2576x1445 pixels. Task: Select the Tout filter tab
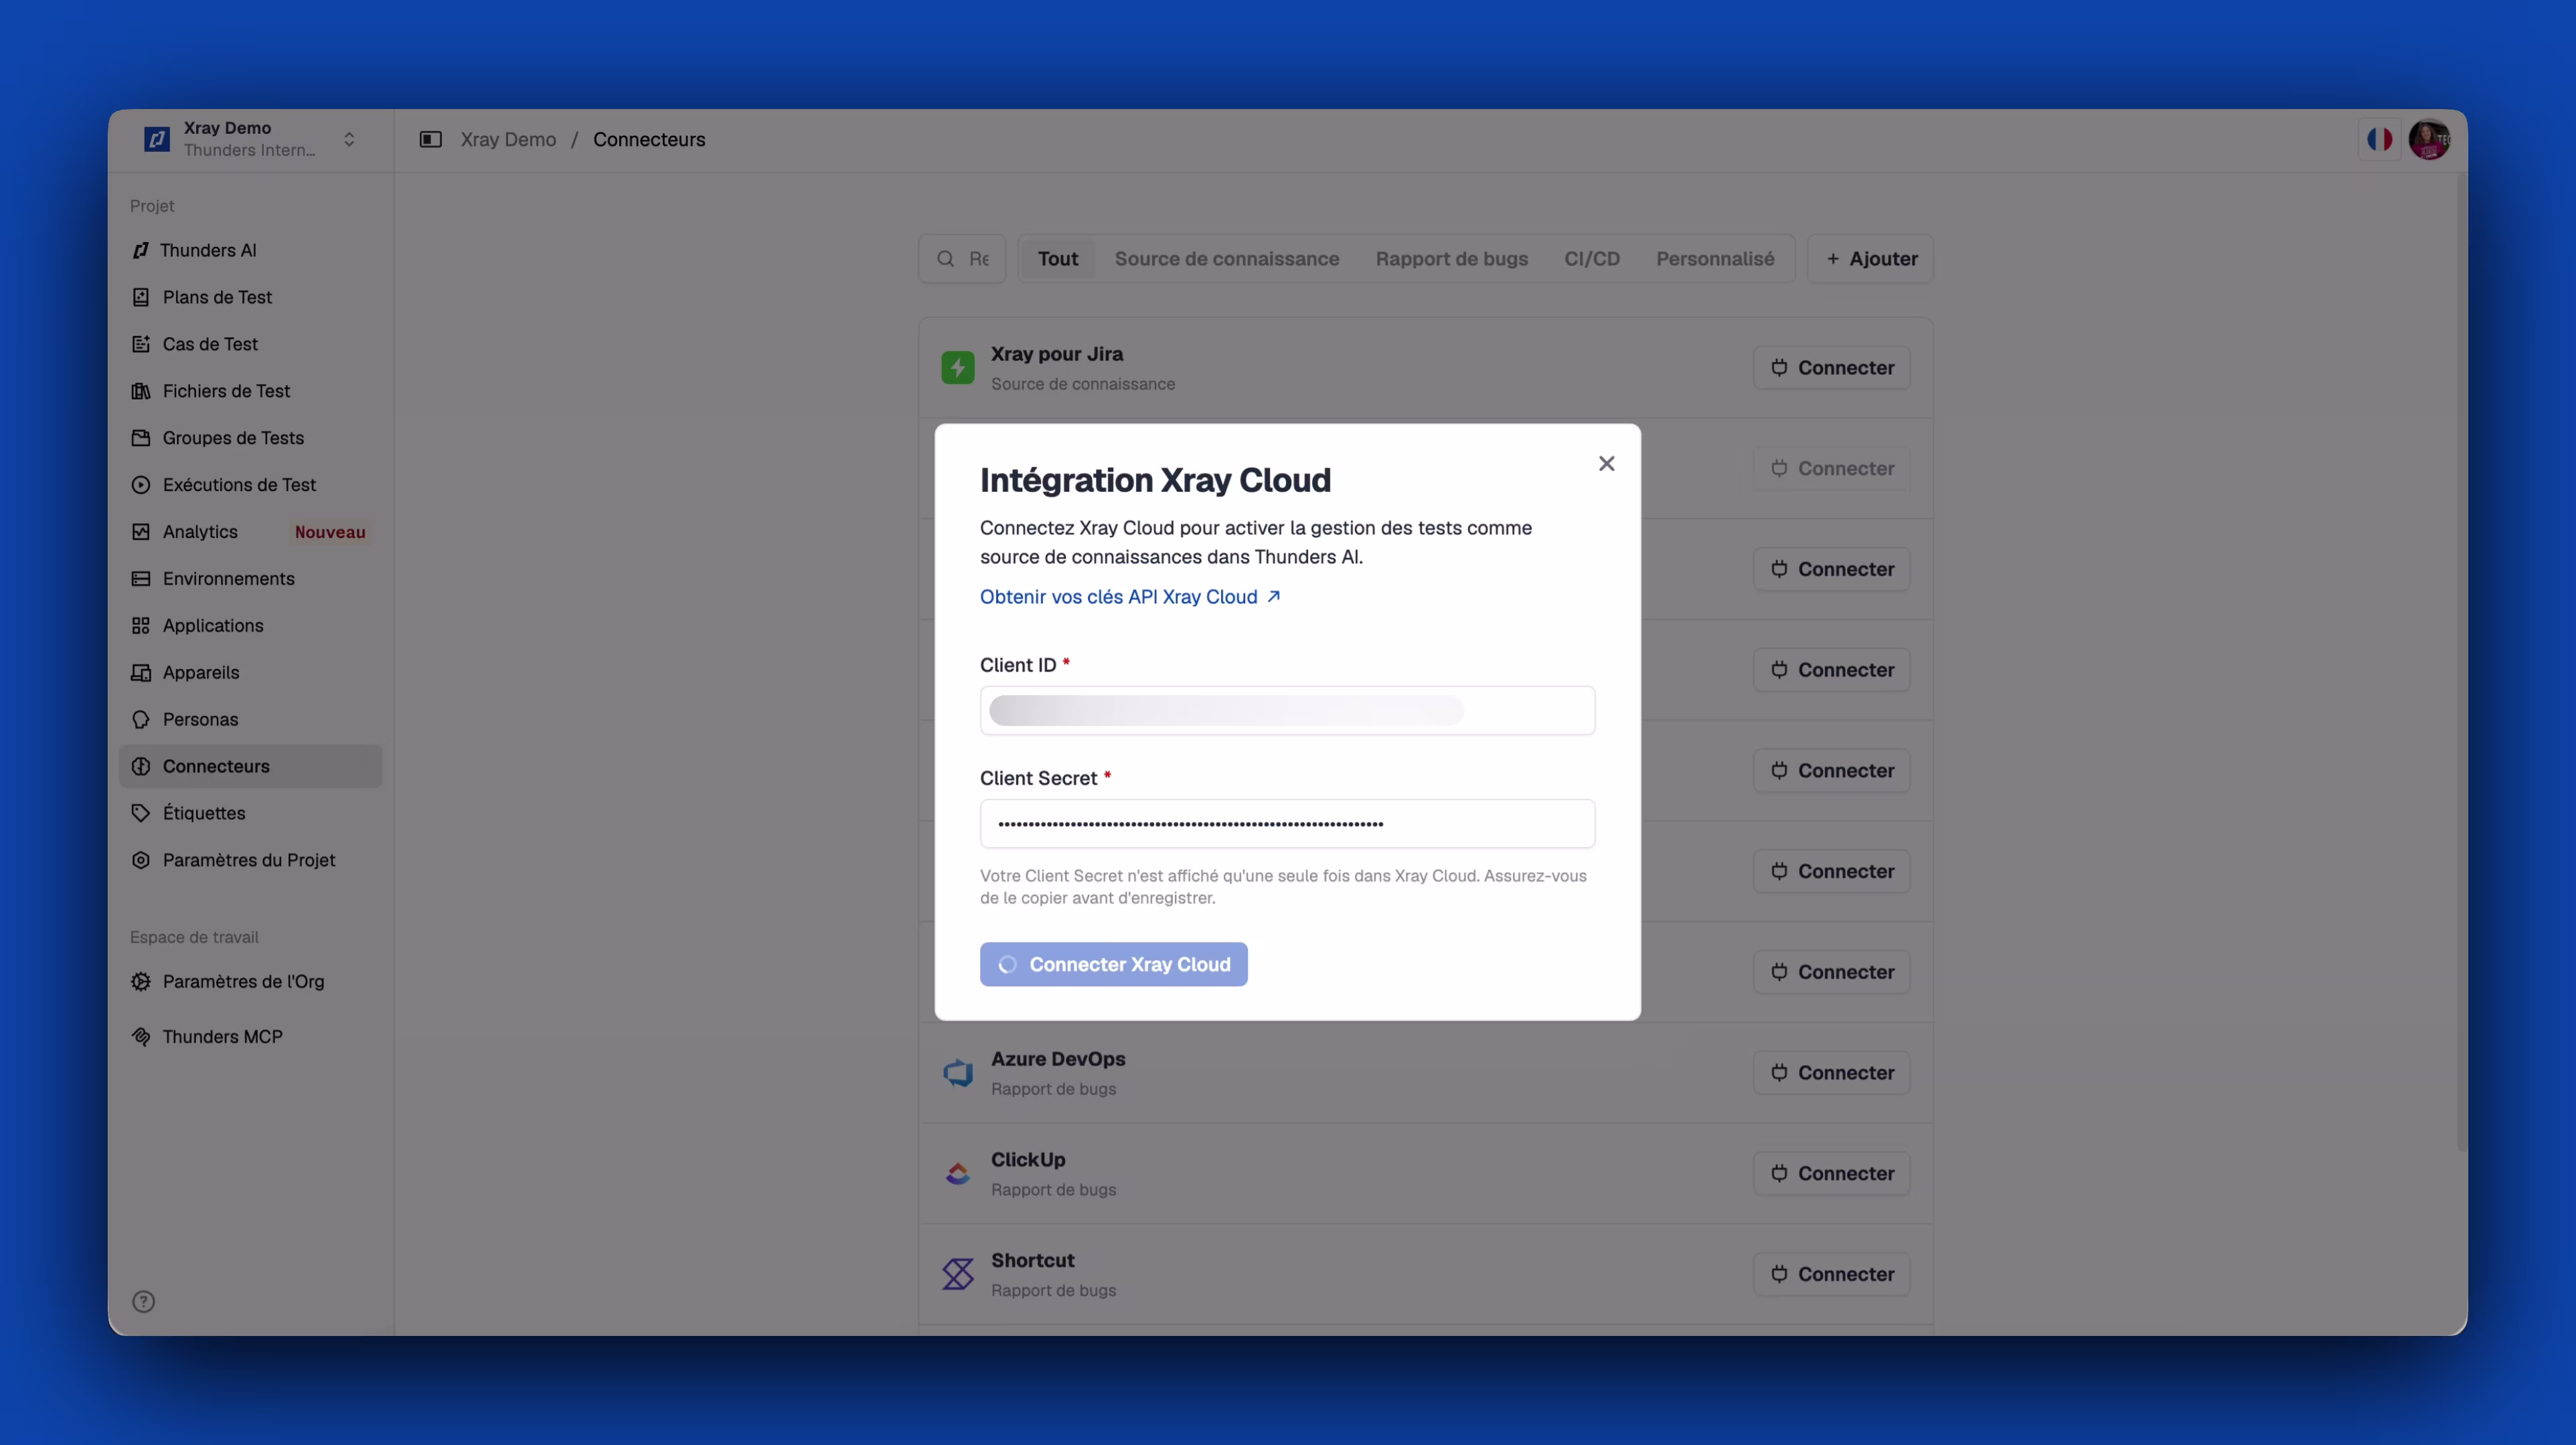click(x=1058, y=259)
